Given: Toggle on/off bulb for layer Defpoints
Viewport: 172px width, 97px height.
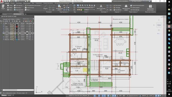Looking at the screenshot, I should point(10,40).
